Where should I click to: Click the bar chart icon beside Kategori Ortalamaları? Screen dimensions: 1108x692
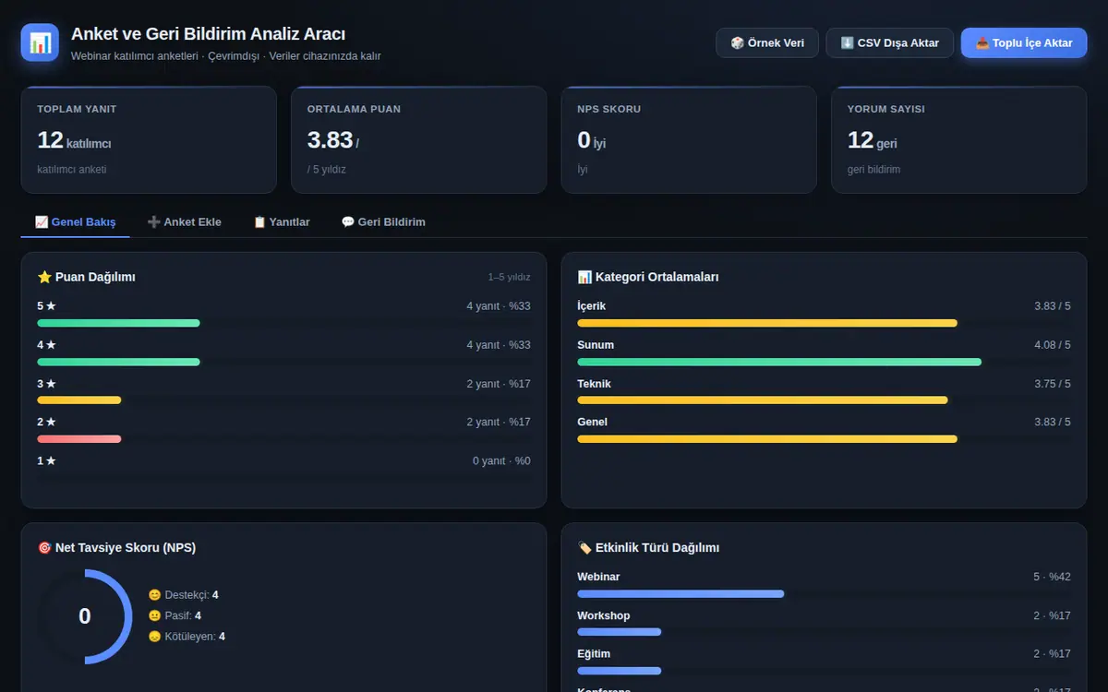(584, 277)
